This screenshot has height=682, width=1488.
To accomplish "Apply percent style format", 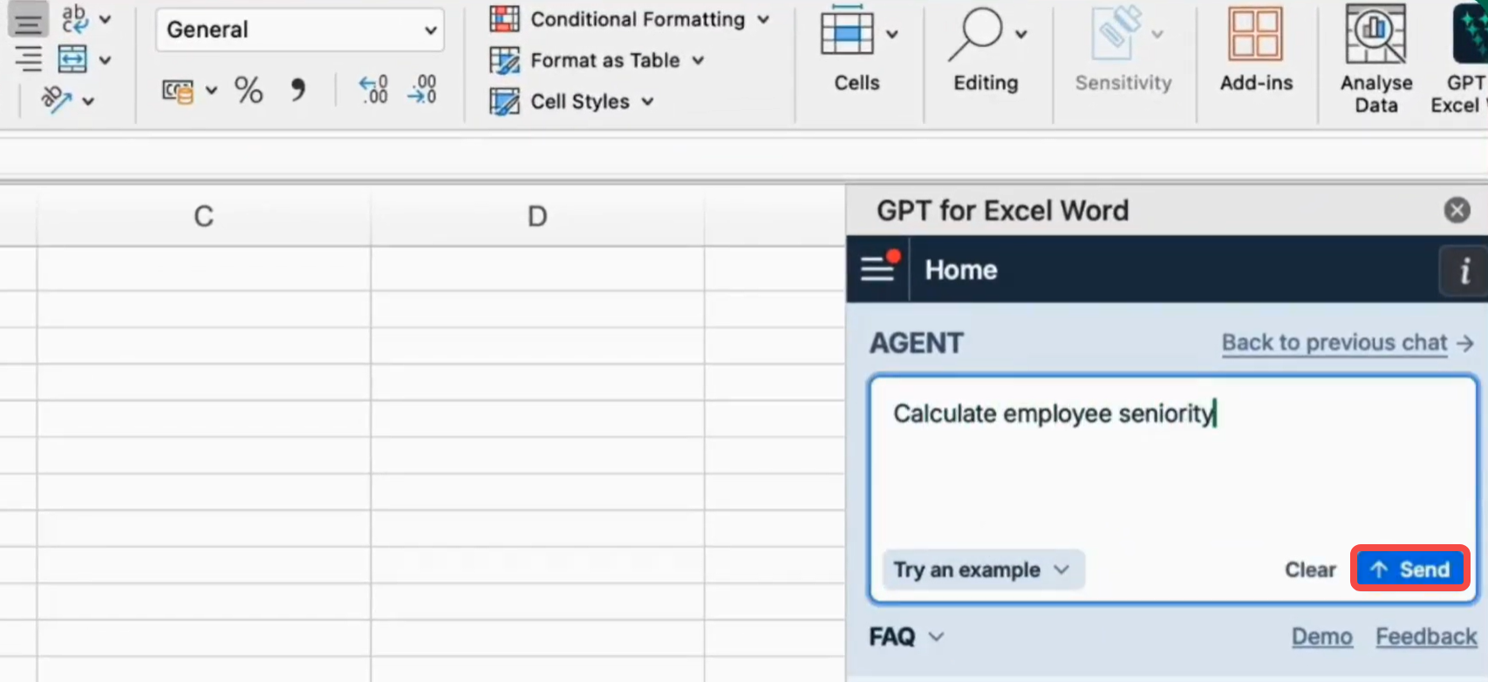I will [x=249, y=90].
